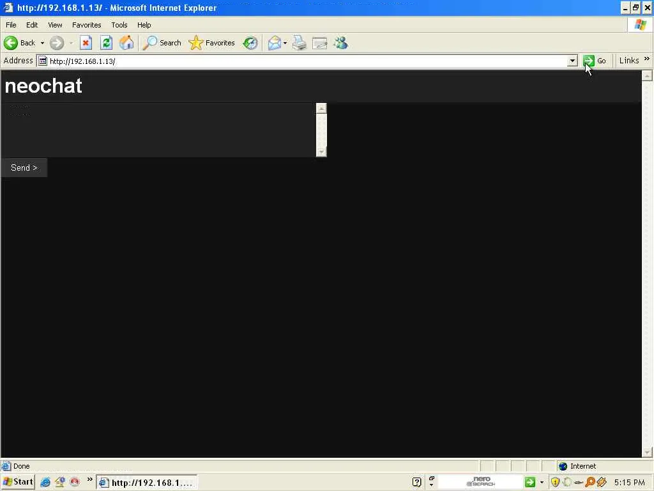Click the Done status text
The height and width of the screenshot is (491, 654).
21,466
